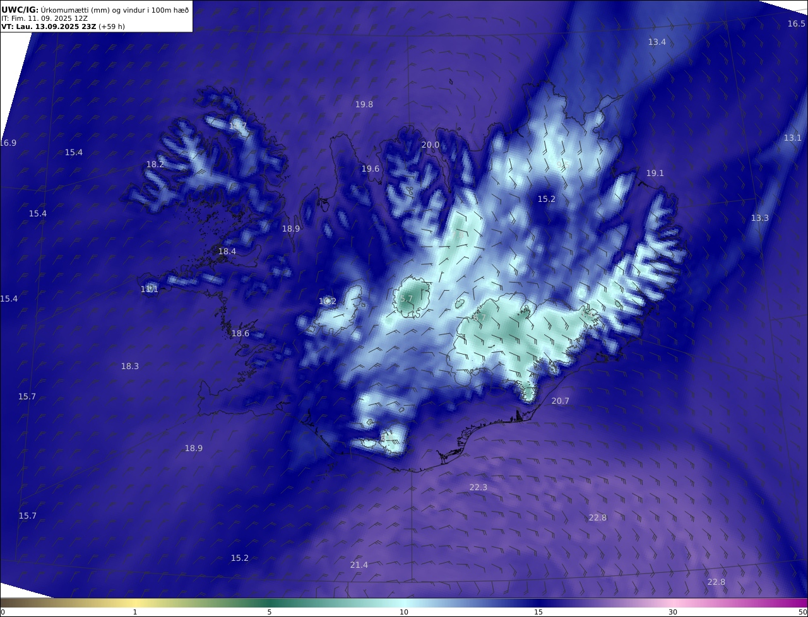Click the 10 tick on the color scale

(x=404, y=612)
